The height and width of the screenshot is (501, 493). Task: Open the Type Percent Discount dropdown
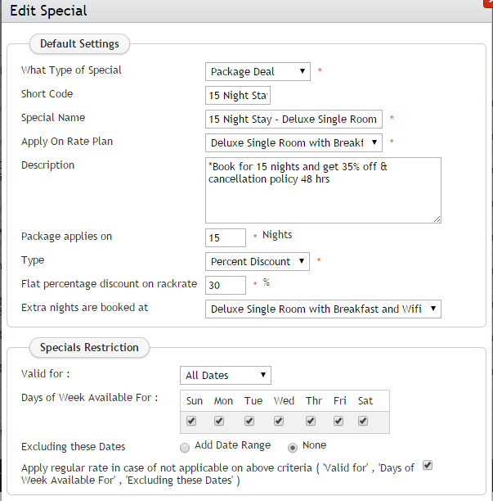pos(258,261)
